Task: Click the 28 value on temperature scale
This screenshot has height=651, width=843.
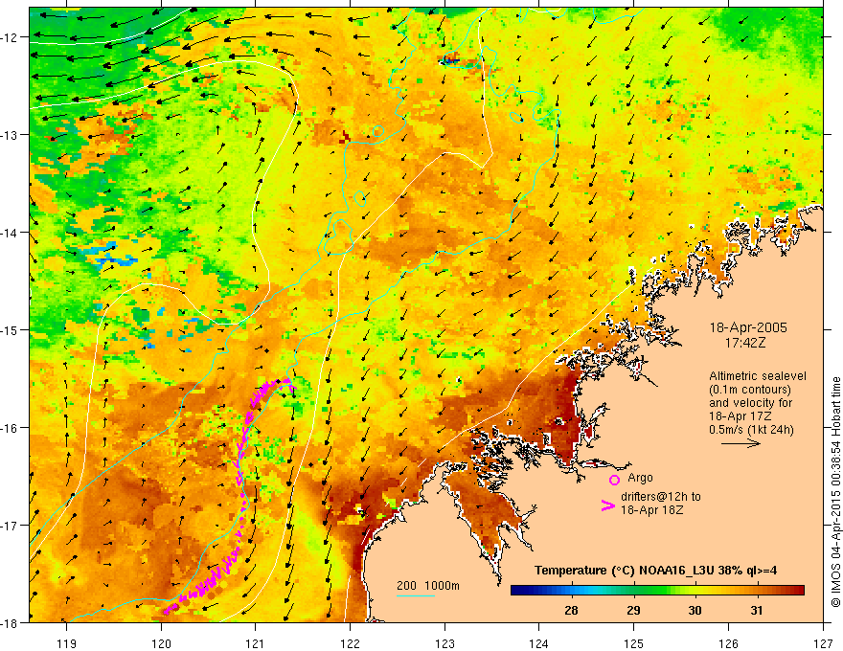Action: tap(572, 610)
